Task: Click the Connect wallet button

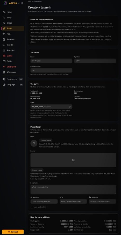Action: (13, 232)
